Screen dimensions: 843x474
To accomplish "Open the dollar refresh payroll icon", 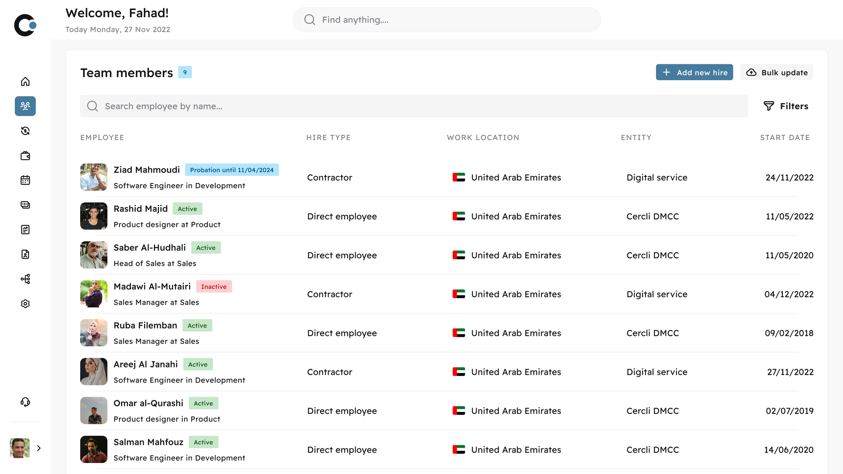I will point(25,131).
